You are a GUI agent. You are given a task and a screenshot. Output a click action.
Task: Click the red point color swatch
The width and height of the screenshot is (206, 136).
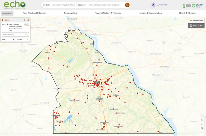7,25
